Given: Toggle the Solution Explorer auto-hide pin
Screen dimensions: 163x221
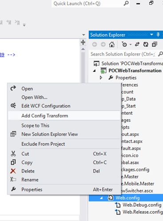Looking at the screenshot, I should click(158, 35).
